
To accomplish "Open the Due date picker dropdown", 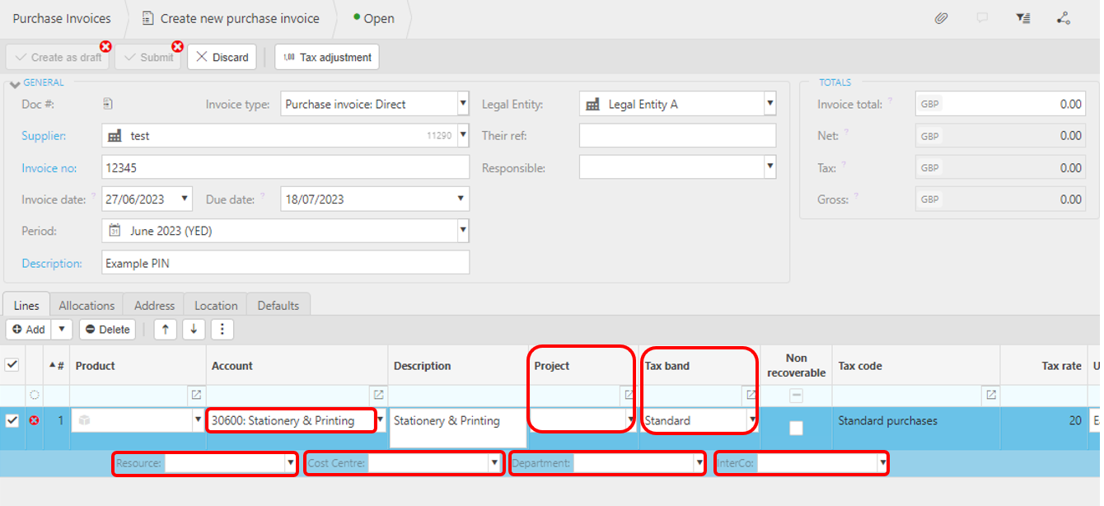I will pos(461,199).
